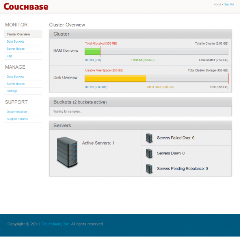Click the Unused (356 MB) label
This screenshot has height=237, width=240.
point(143,60)
